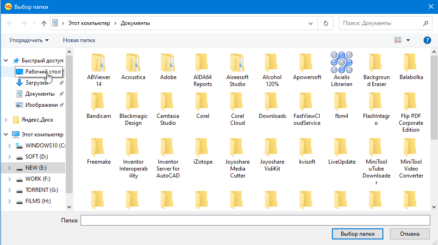The image size is (438, 245).
Task: Change view using the view mode icon
Action: 398,40
